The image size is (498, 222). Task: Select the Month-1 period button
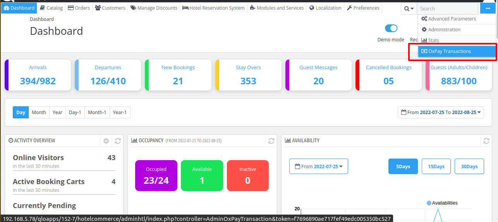point(97,113)
